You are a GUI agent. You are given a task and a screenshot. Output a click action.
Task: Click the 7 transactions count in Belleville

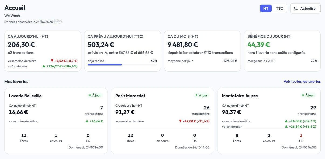coord(102,108)
